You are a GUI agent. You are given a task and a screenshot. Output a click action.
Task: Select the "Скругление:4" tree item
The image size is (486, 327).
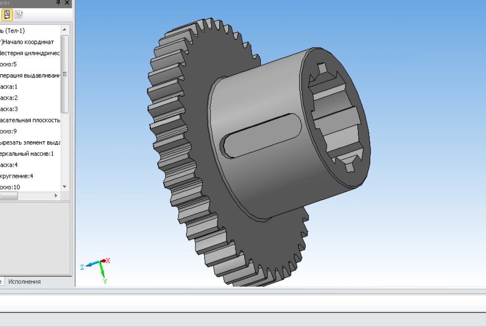tap(17, 176)
